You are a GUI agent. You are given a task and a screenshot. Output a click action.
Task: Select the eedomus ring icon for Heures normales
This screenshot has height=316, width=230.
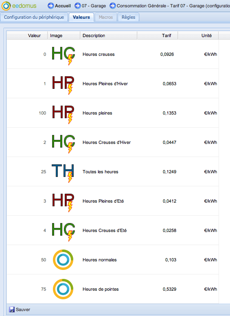click(x=63, y=260)
